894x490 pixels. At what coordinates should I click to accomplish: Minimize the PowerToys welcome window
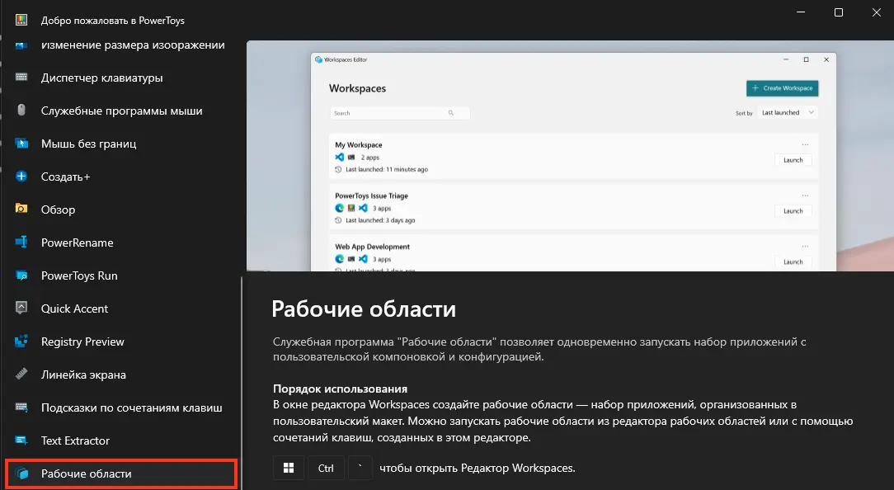(801, 12)
